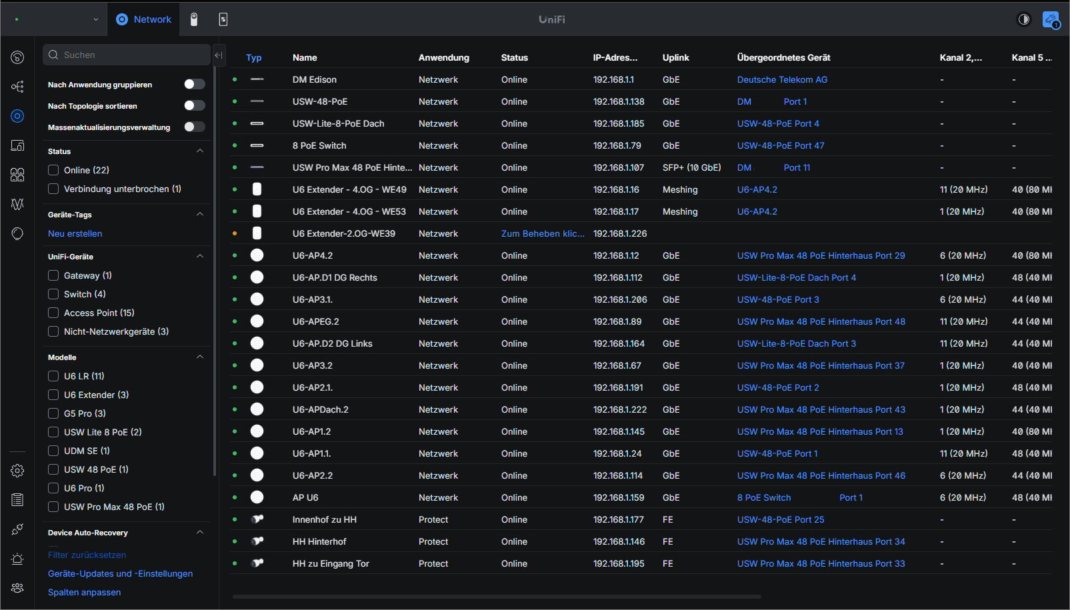Screen dimensions: 1070x610
Task: Collapse the Device Auto-Recovery section
Action: [x=200, y=533]
